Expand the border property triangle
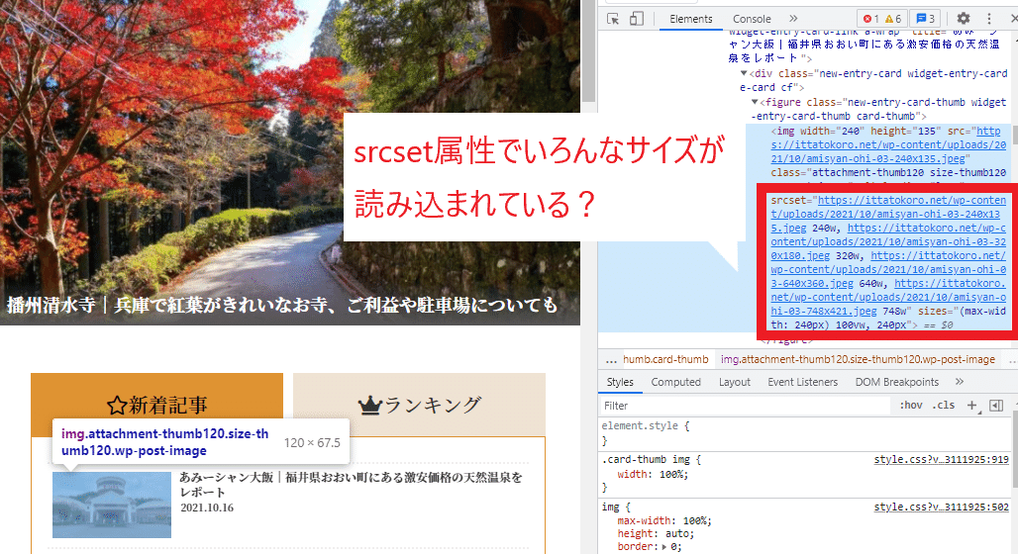Viewport: 1018px width, 554px height. click(x=664, y=547)
